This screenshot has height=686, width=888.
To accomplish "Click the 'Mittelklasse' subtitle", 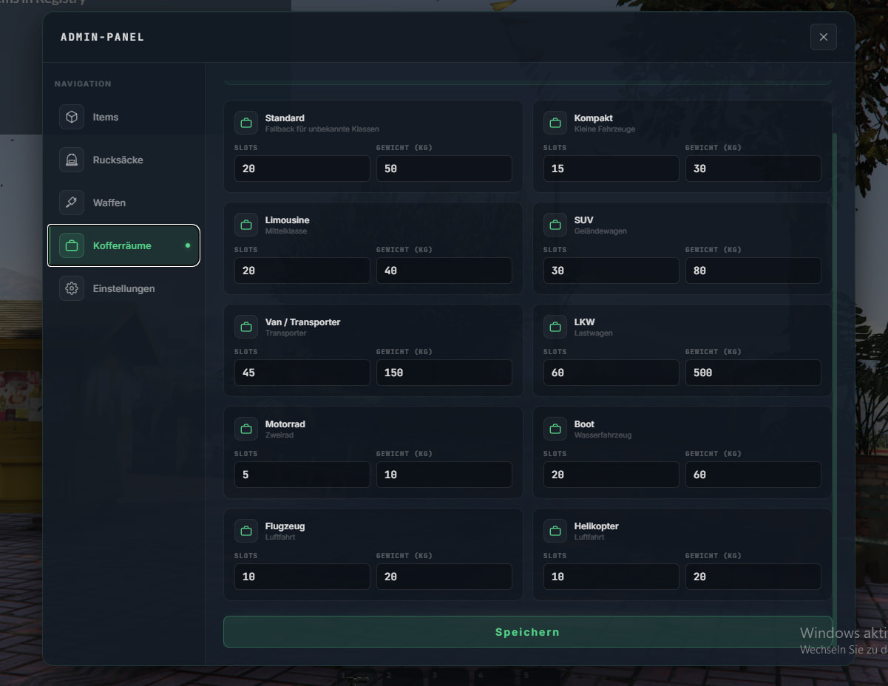I will pyautogui.click(x=285, y=231).
